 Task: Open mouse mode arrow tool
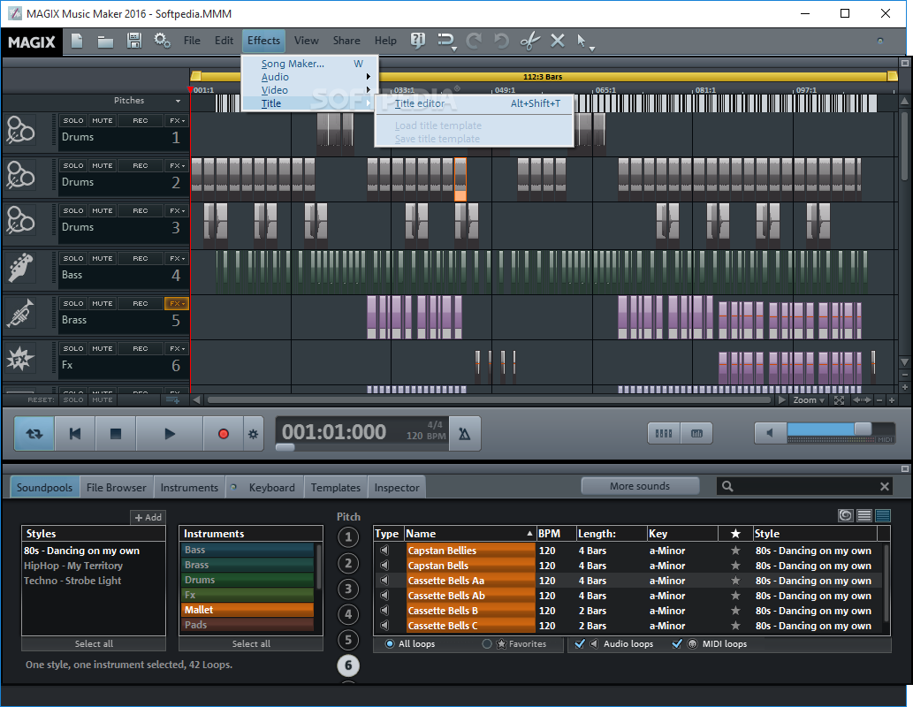click(x=584, y=41)
